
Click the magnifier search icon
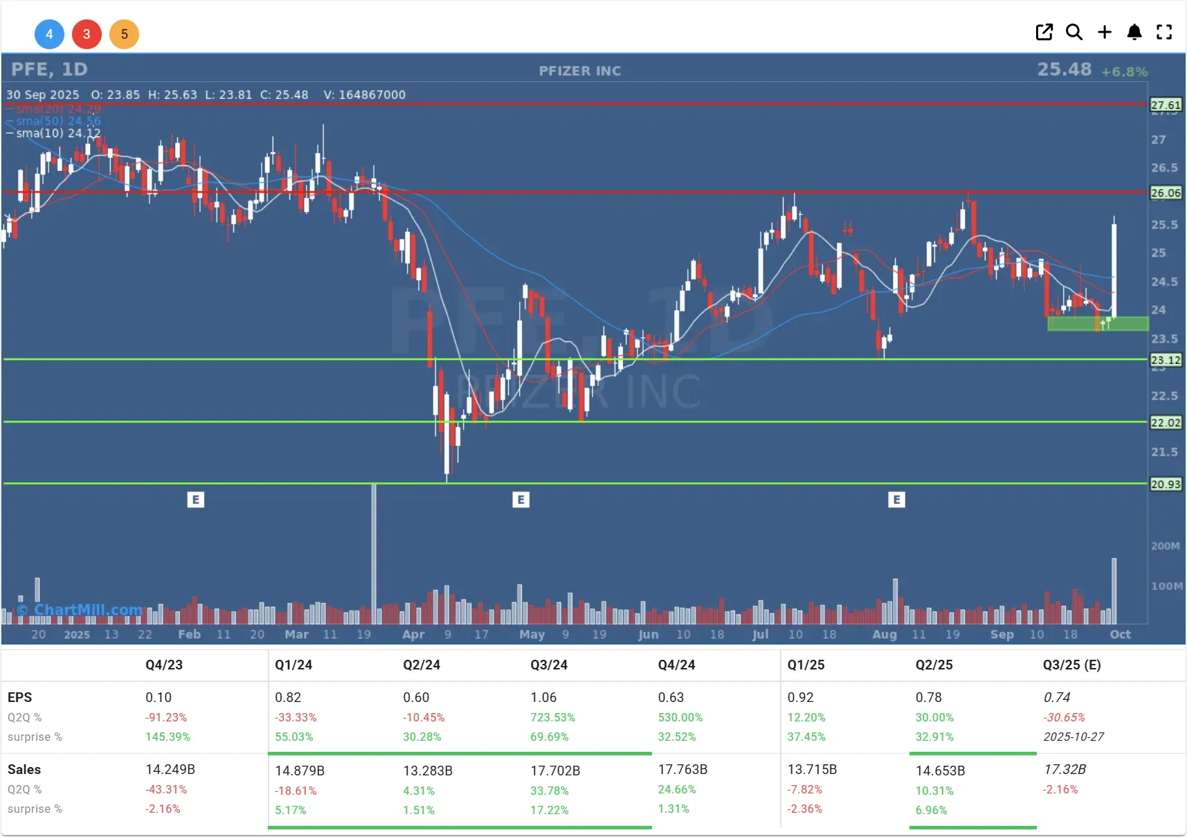coord(1074,32)
